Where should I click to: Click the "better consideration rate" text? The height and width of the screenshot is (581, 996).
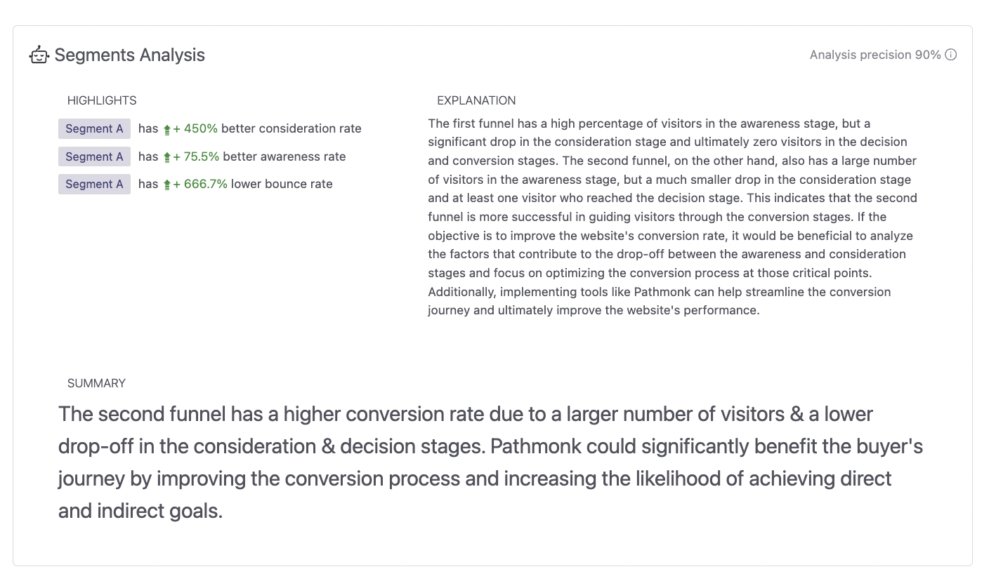(291, 129)
